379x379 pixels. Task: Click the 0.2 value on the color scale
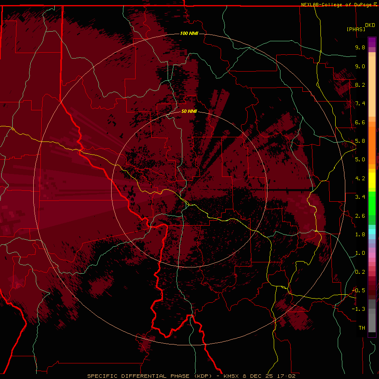pyautogui.click(x=360, y=272)
